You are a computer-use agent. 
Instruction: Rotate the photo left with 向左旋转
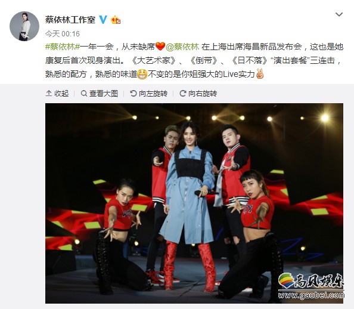pos(149,93)
